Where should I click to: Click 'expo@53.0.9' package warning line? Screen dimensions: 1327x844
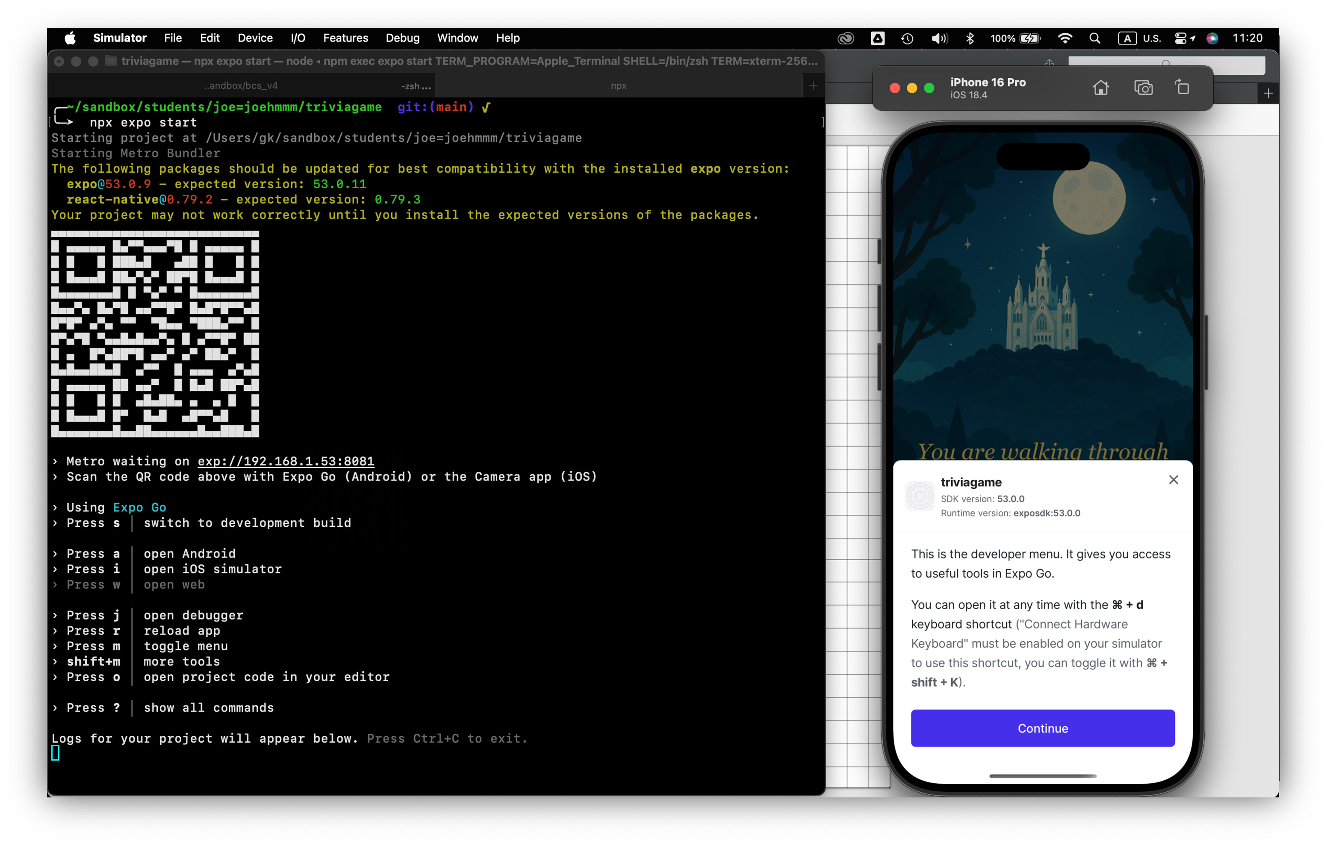[217, 184]
